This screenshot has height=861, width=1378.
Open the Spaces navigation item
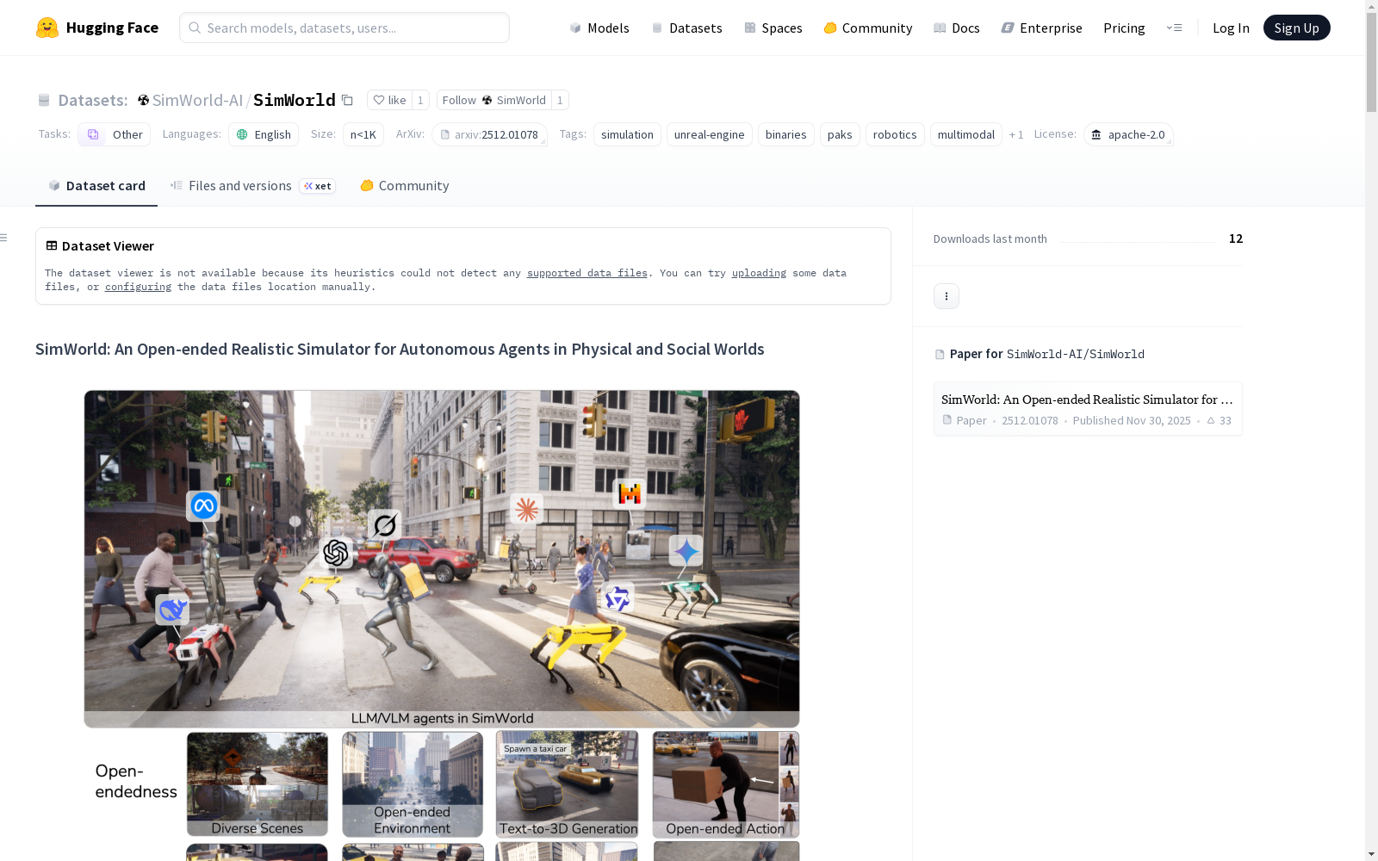[773, 28]
